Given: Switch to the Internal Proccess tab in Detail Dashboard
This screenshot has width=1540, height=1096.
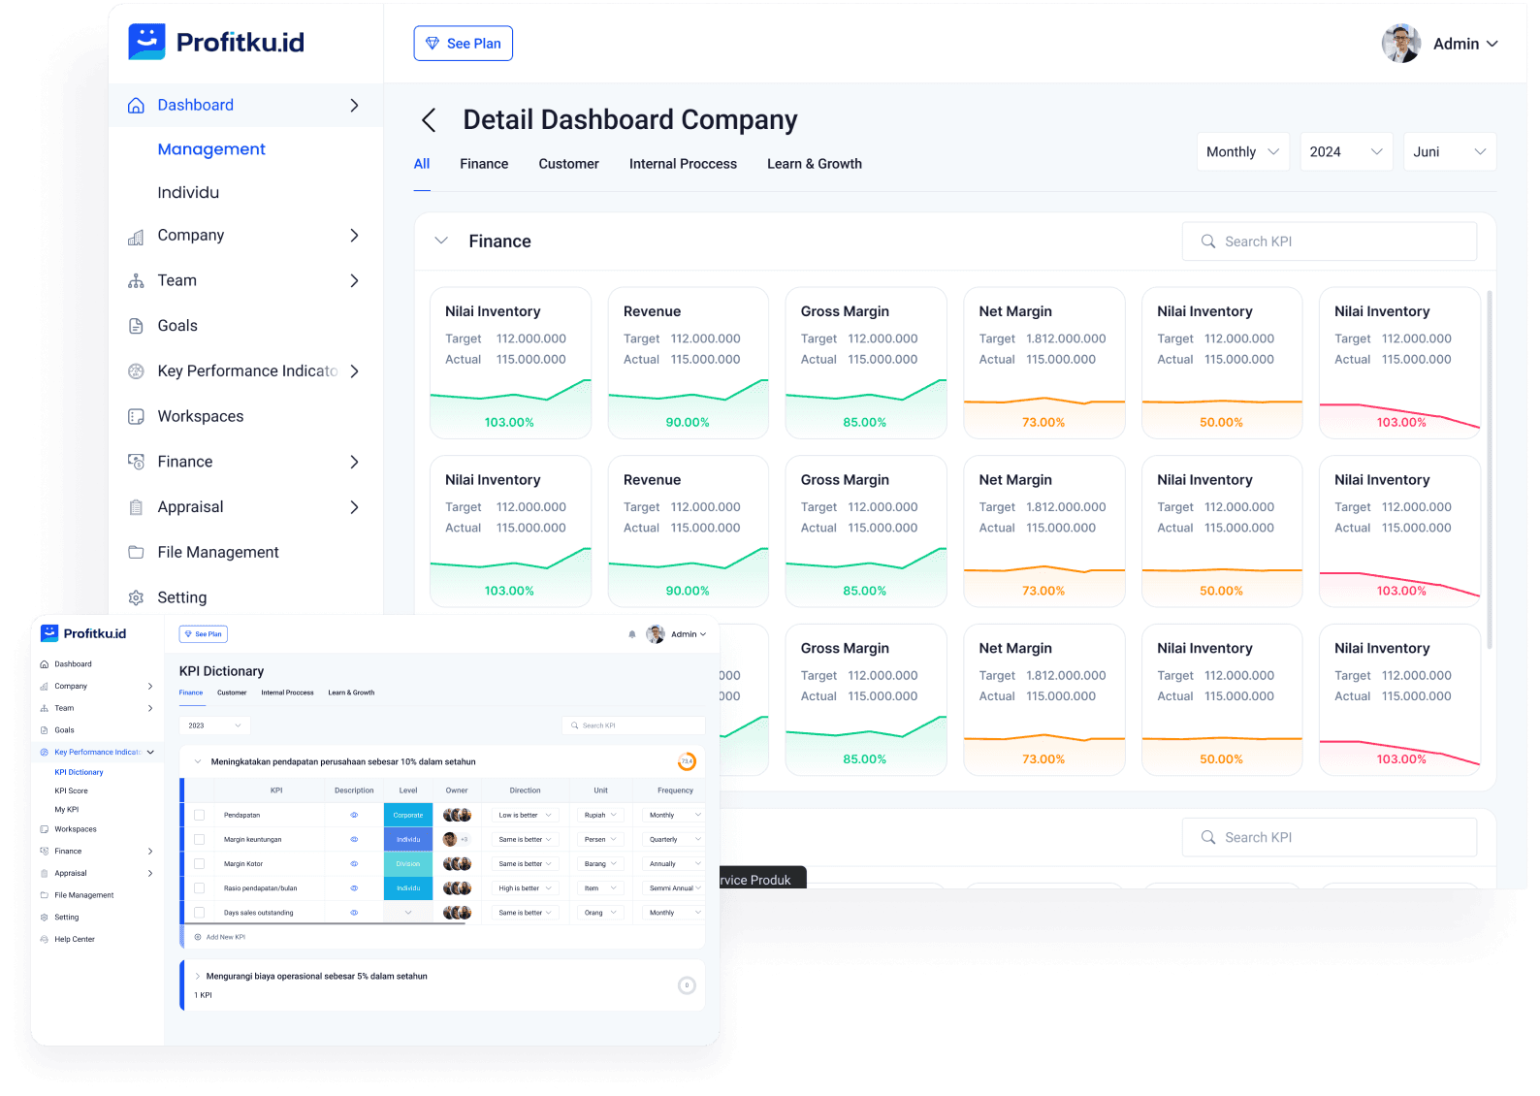Looking at the screenshot, I should pyautogui.click(x=683, y=164).
